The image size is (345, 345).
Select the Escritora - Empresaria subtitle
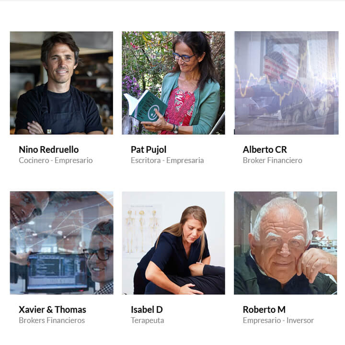(x=167, y=161)
